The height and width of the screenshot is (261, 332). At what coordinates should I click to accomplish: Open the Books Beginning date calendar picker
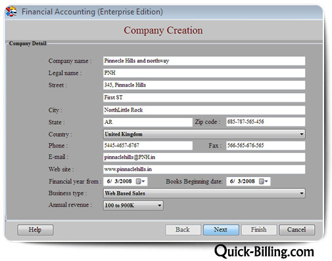click(x=264, y=182)
